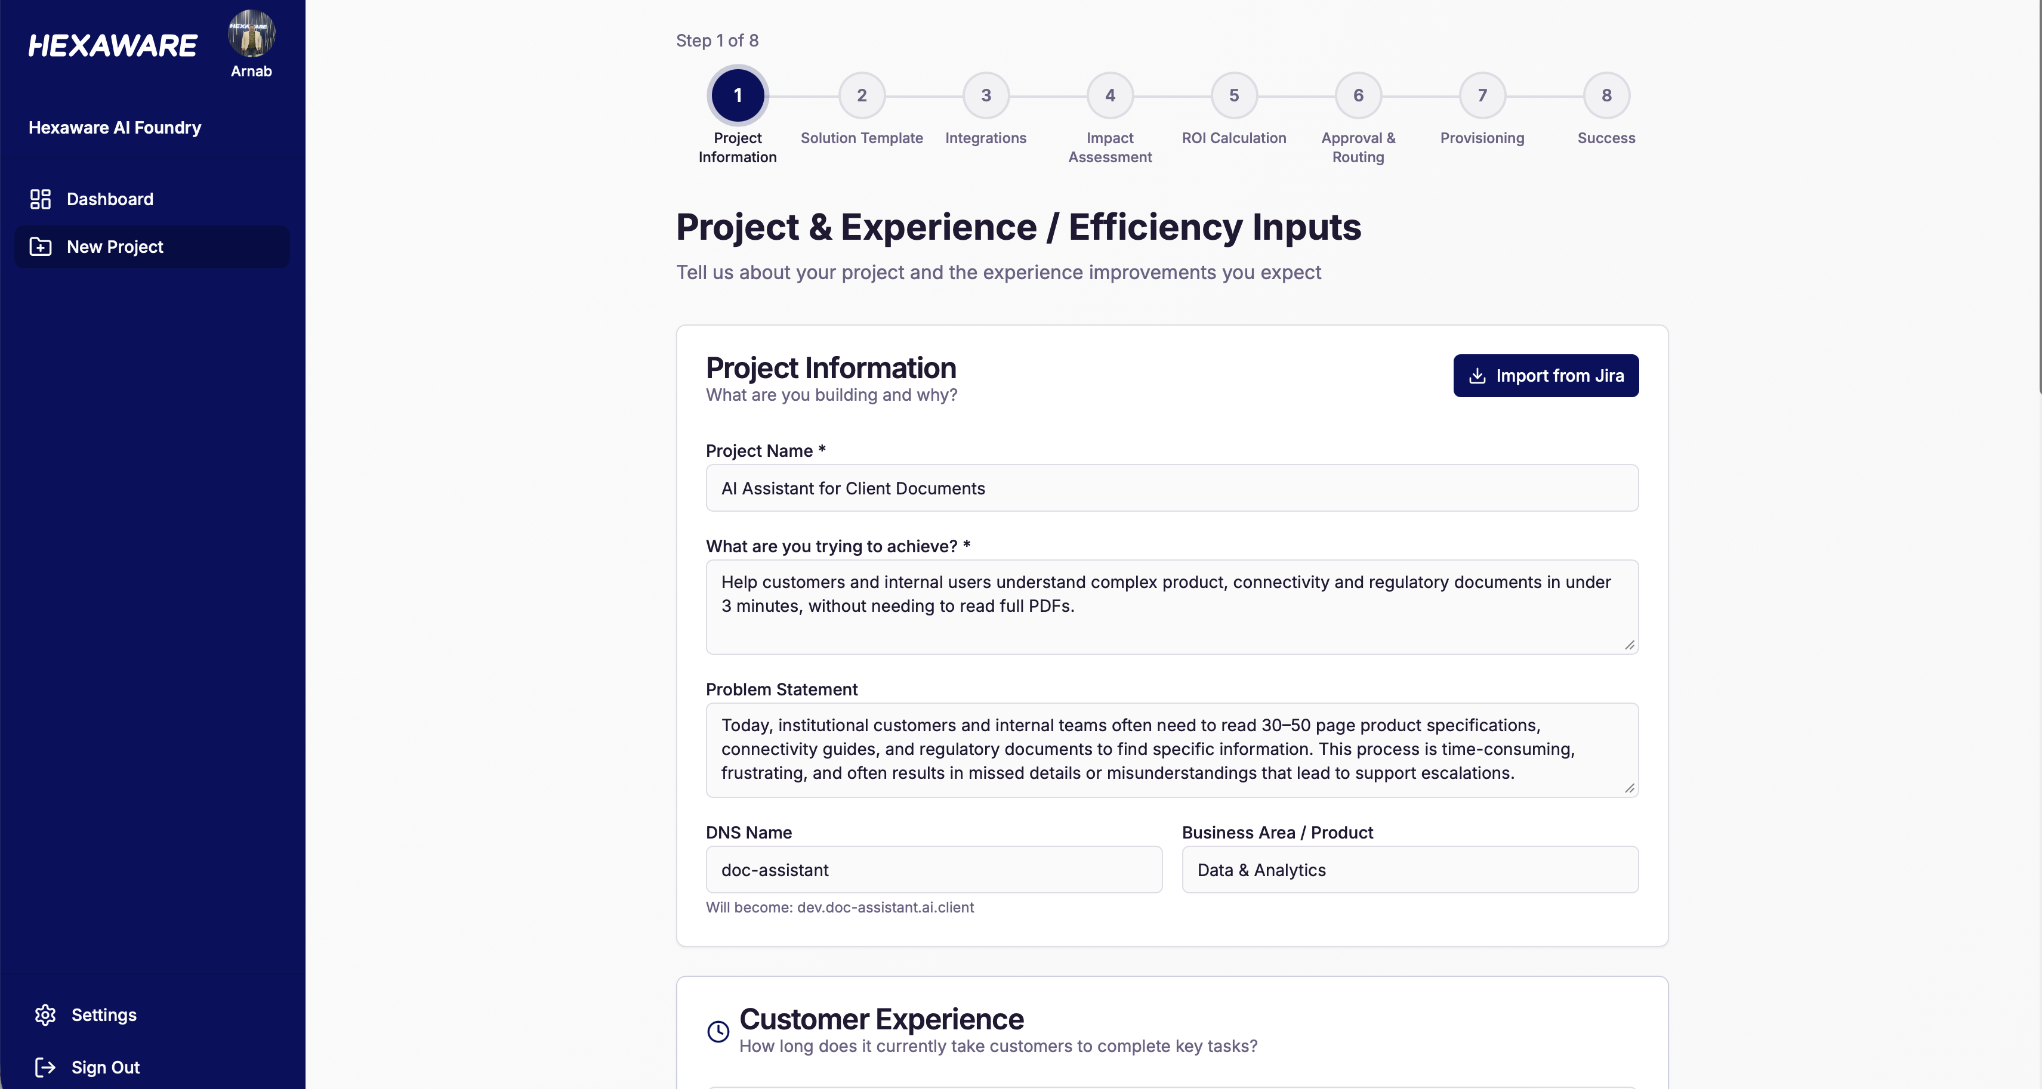Click the DNS Name field

pyautogui.click(x=934, y=870)
